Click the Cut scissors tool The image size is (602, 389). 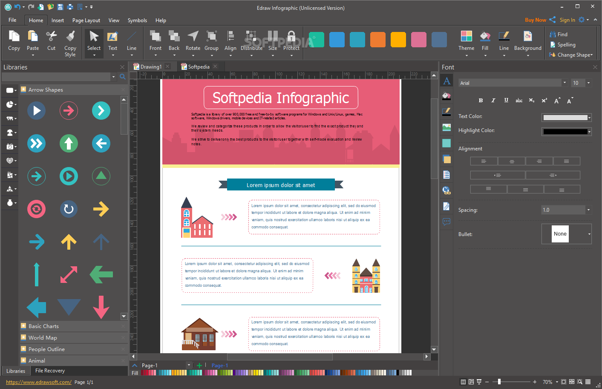[x=51, y=41]
